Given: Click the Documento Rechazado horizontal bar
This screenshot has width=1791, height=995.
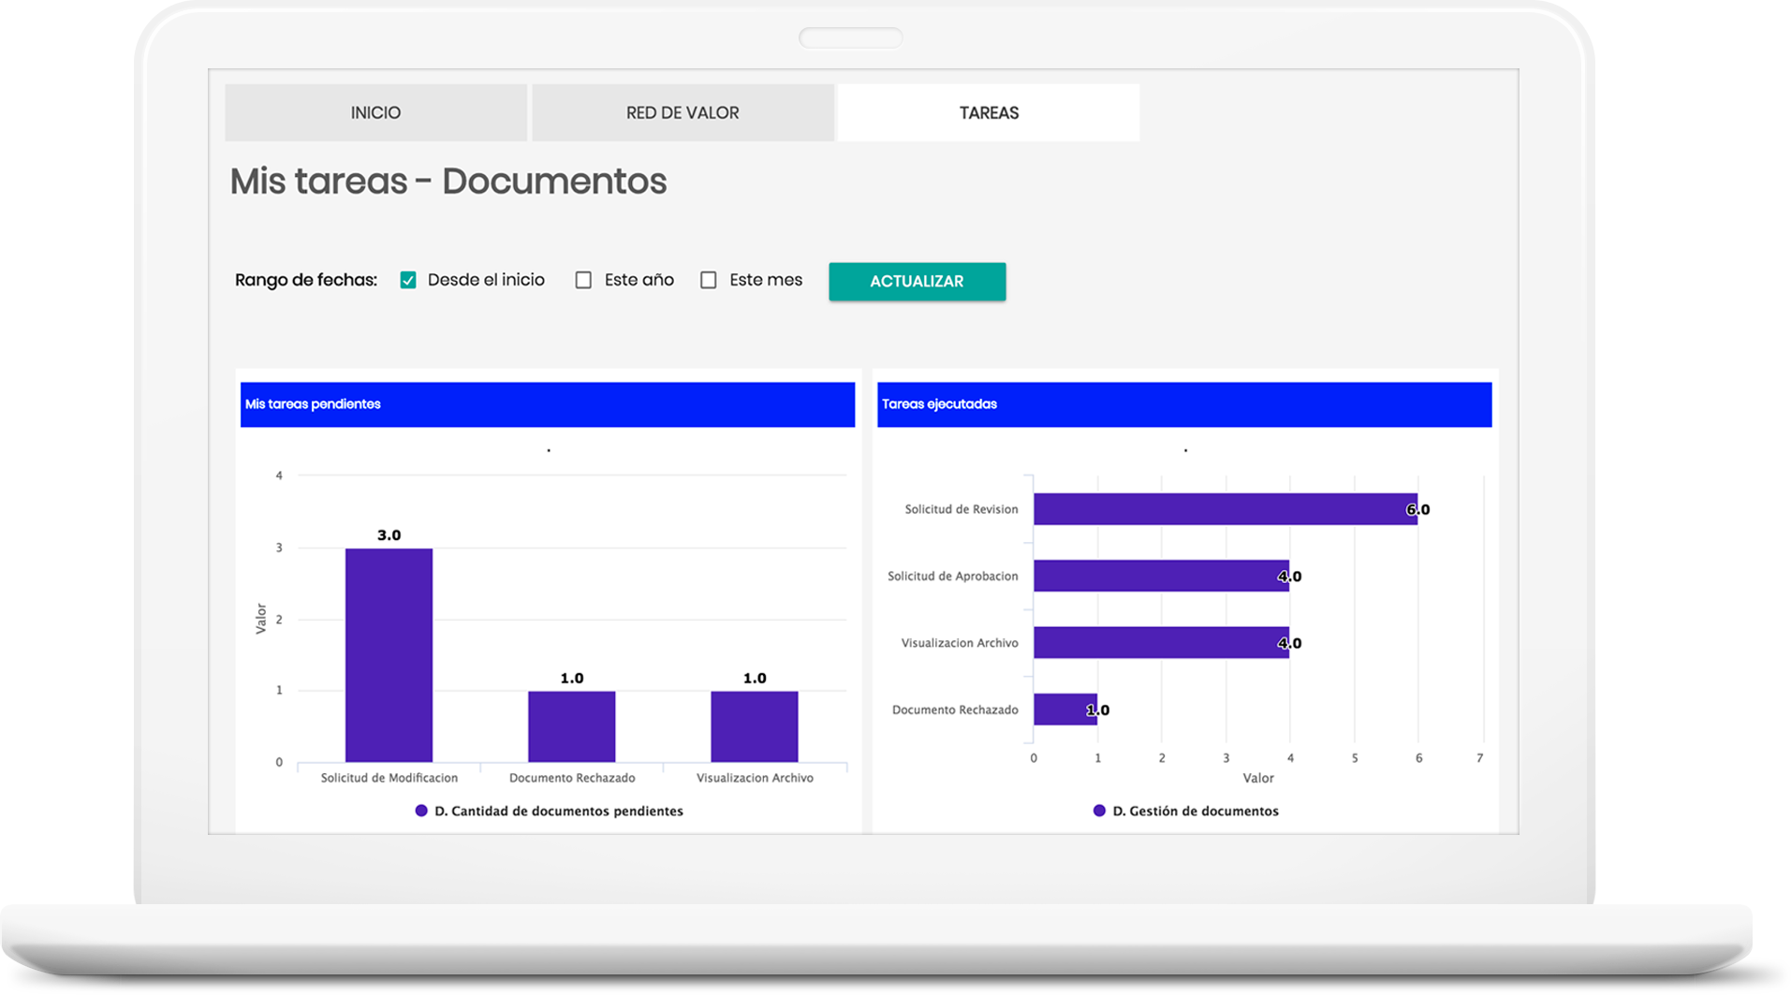Looking at the screenshot, I should point(1064,710).
